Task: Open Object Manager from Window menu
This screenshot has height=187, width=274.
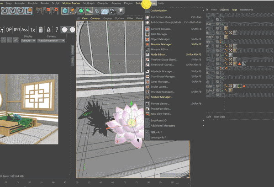Action: pyautogui.click(x=174, y=39)
